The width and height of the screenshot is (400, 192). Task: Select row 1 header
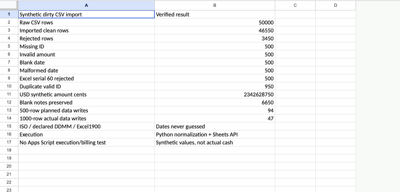pyautogui.click(x=9, y=14)
